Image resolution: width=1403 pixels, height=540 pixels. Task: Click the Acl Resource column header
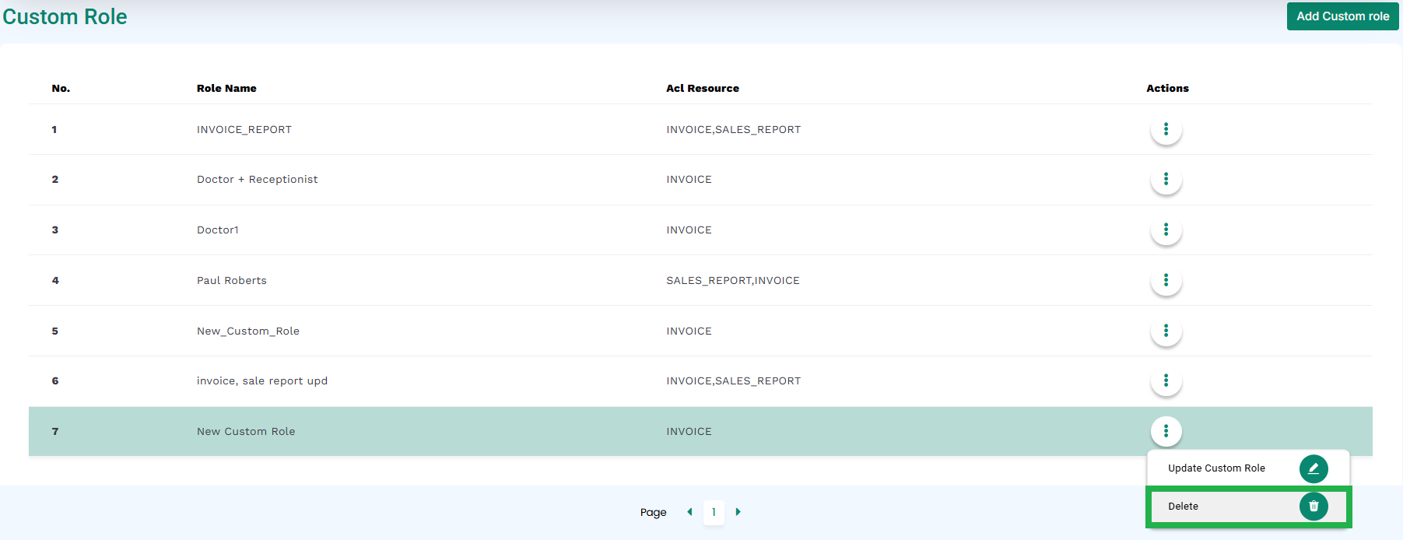(x=703, y=89)
